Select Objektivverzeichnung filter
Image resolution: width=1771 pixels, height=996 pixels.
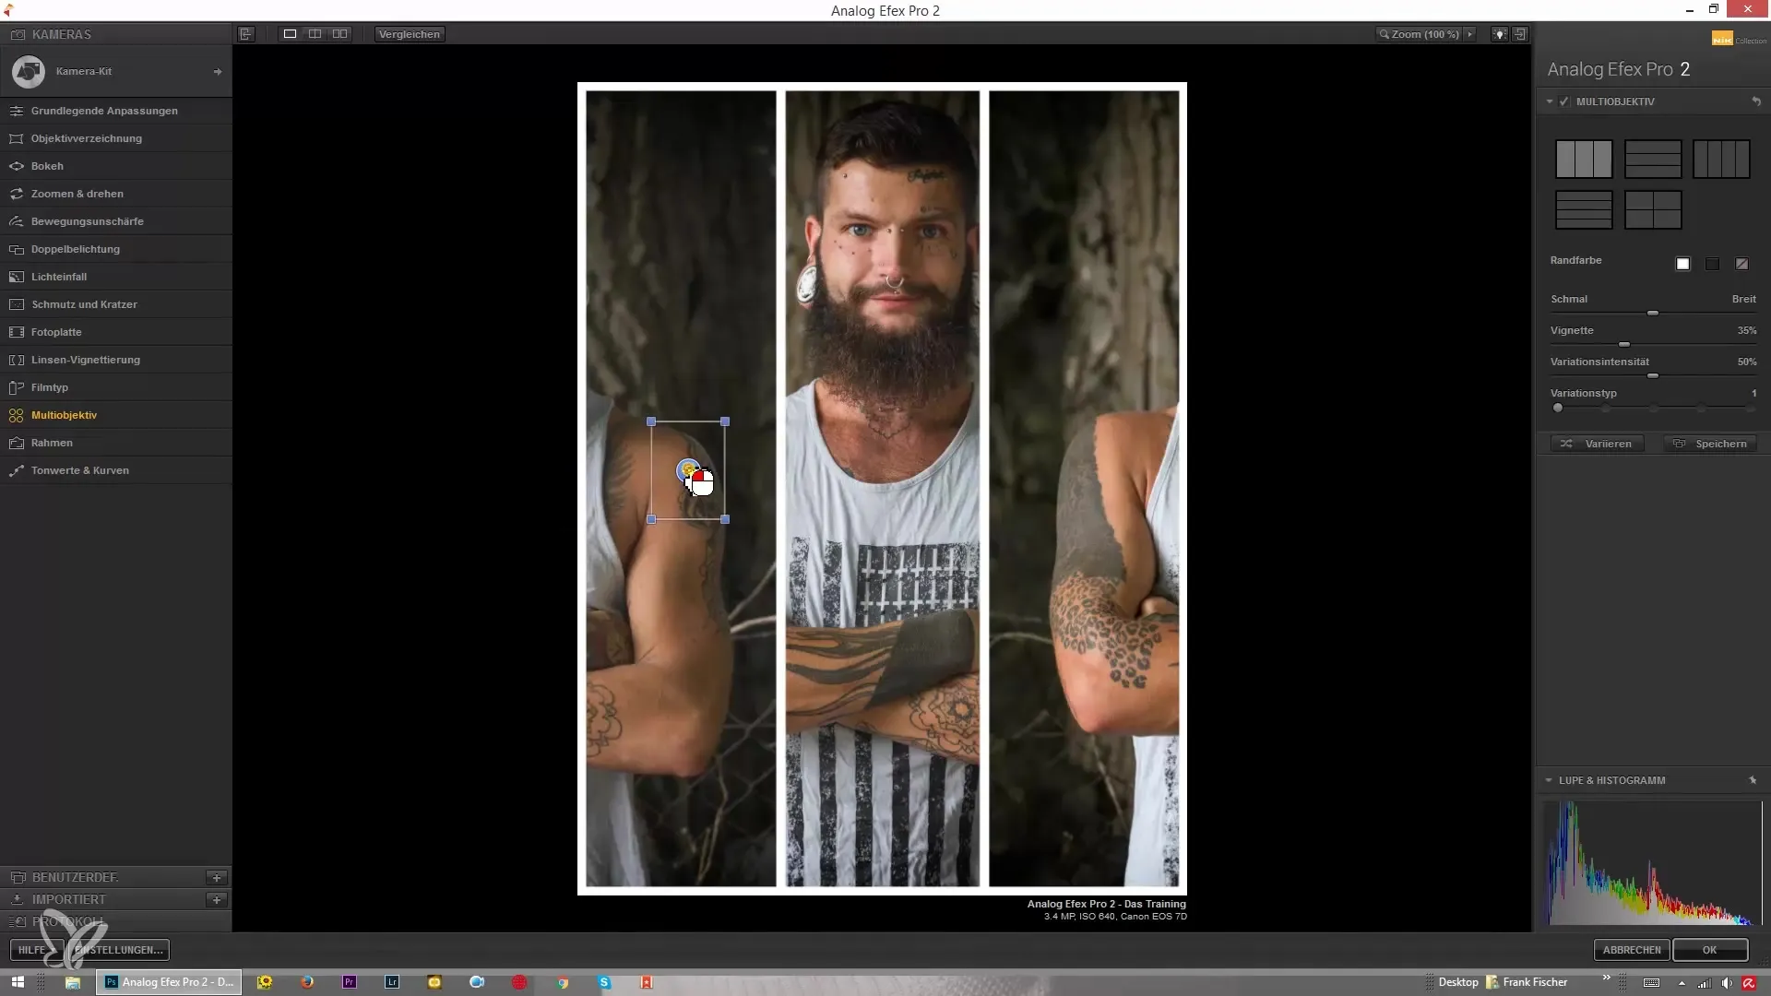(x=116, y=138)
